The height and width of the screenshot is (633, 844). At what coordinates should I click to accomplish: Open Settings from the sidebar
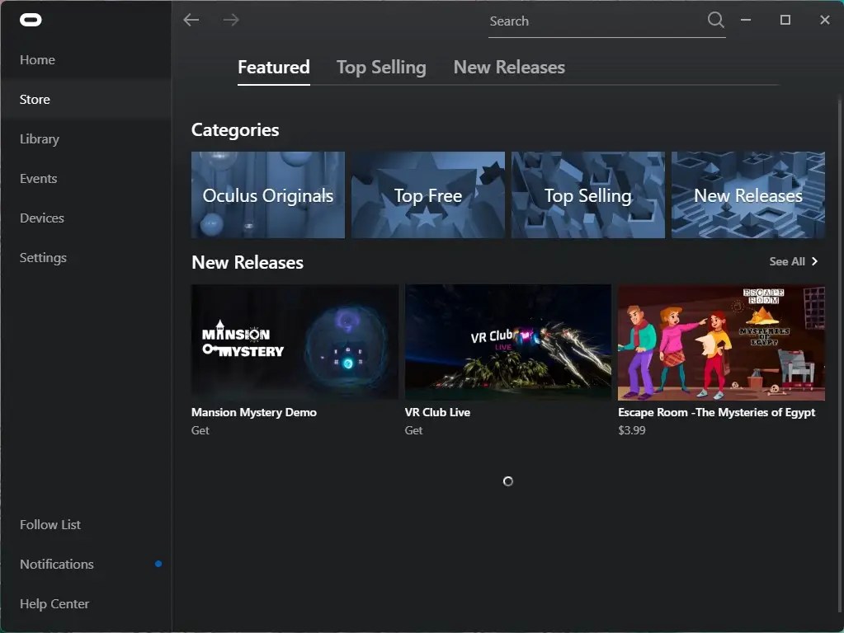coord(42,257)
